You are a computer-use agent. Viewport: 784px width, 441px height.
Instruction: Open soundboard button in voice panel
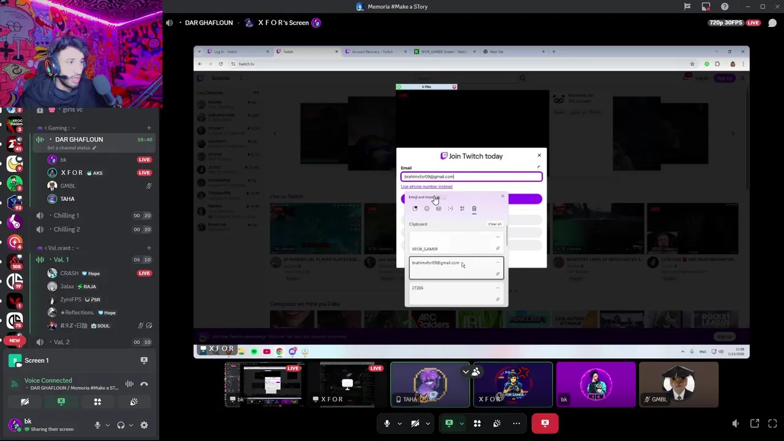pos(134,402)
